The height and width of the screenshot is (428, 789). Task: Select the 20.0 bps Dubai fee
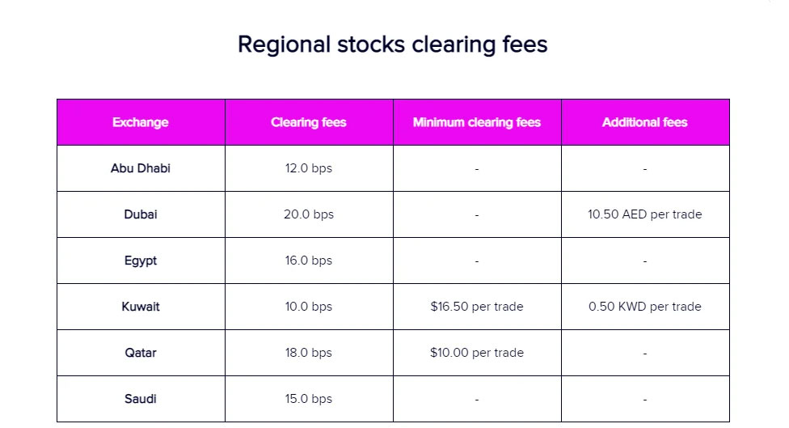[x=309, y=214]
